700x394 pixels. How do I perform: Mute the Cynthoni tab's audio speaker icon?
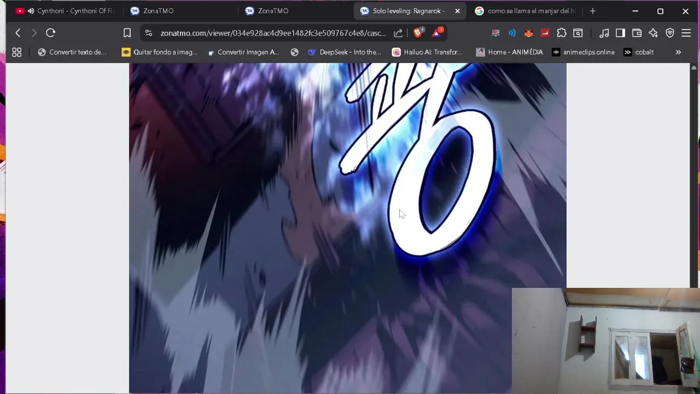tap(31, 11)
